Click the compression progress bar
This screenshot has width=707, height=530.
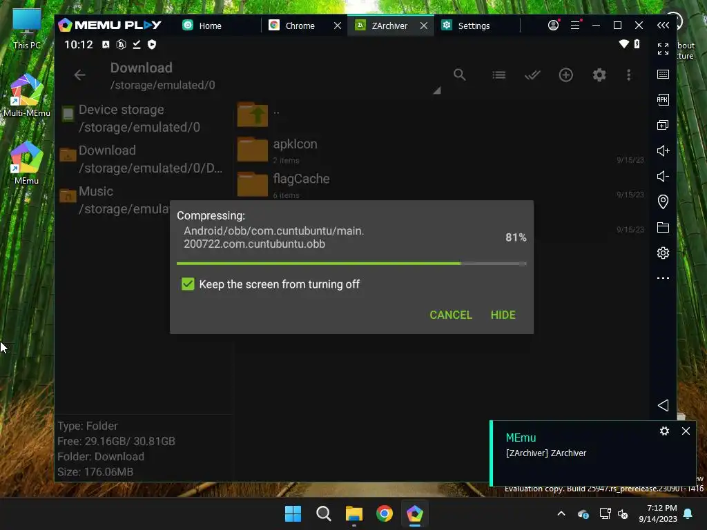pyautogui.click(x=351, y=264)
